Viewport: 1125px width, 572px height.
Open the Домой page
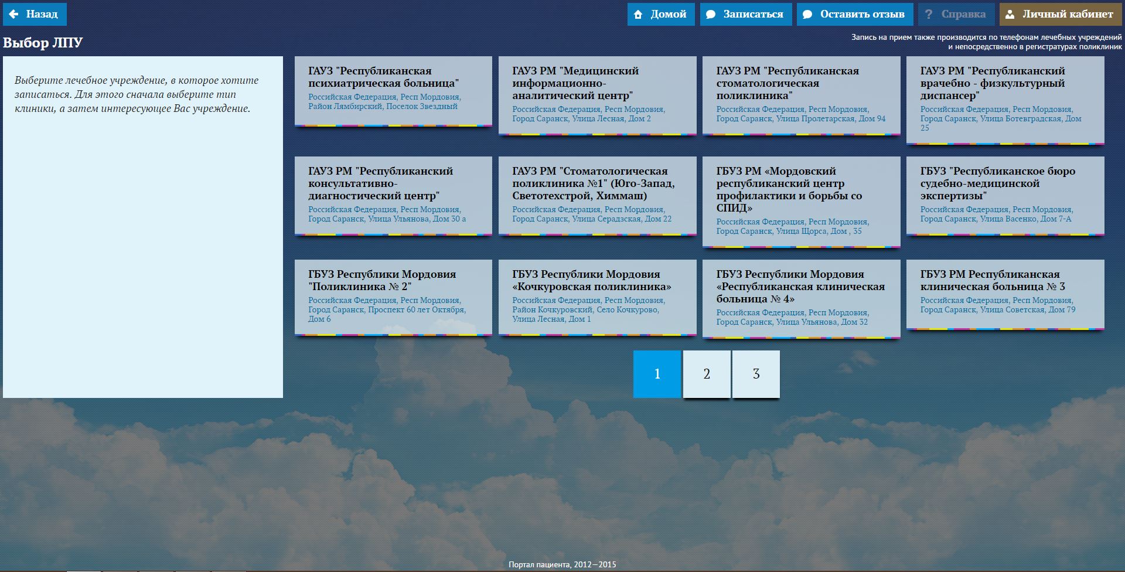point(661,14)
